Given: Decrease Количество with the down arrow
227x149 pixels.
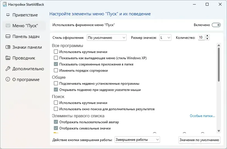Looking at the screenshot, I should point(207,39).
